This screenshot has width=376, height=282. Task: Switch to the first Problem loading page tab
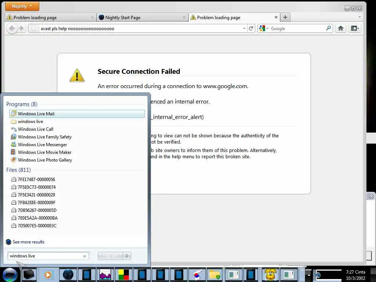pos(50,18)
